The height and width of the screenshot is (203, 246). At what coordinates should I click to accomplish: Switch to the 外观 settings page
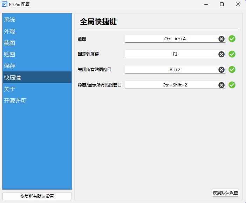37,31
